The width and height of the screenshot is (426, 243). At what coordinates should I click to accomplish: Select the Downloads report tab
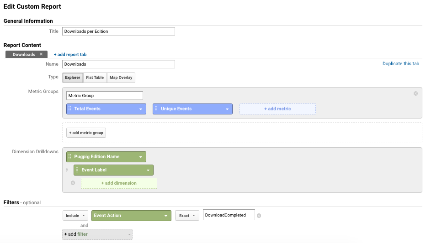[24, 54]
